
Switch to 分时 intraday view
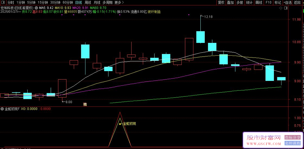[11, 2]
